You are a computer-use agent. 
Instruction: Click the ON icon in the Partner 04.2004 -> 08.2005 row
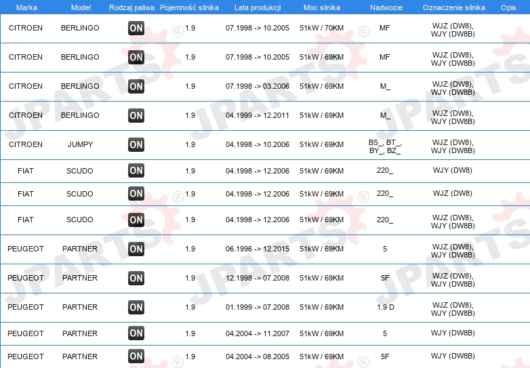[x=136, y=356]
